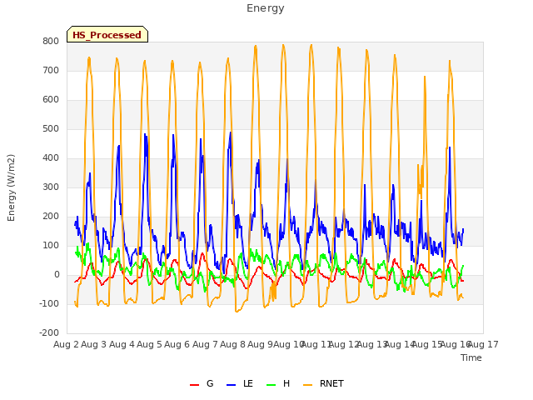Viewport: 533px width, 400px height.
Task: Click the Aug 17 x-axis label
Action: tap(483, 344)
